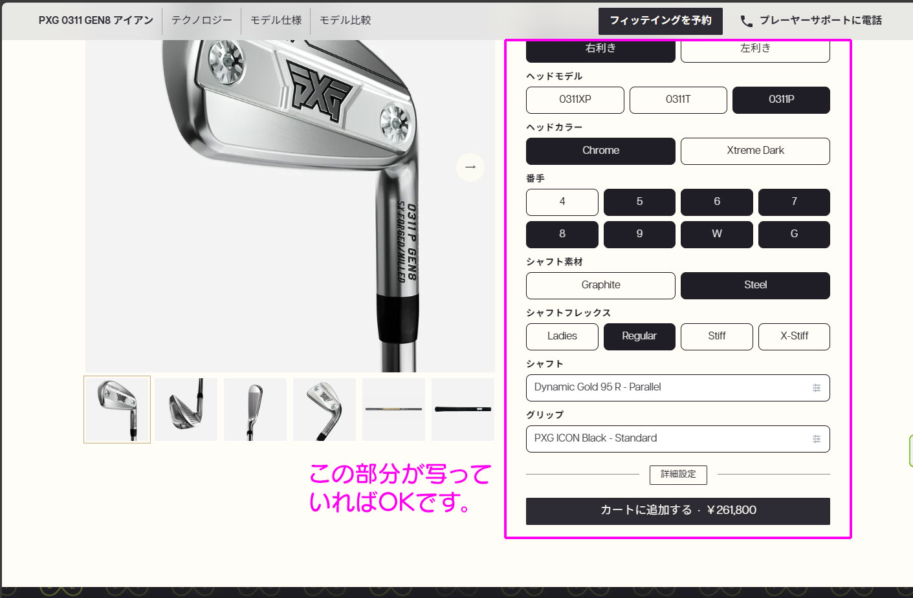Open the shaft selector options icon
The width and height of the screenshot is (913, 598).
coord(816,388)
